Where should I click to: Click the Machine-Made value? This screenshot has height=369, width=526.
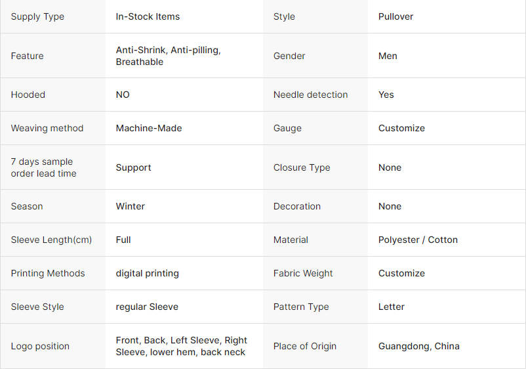(x=149, y=128)
